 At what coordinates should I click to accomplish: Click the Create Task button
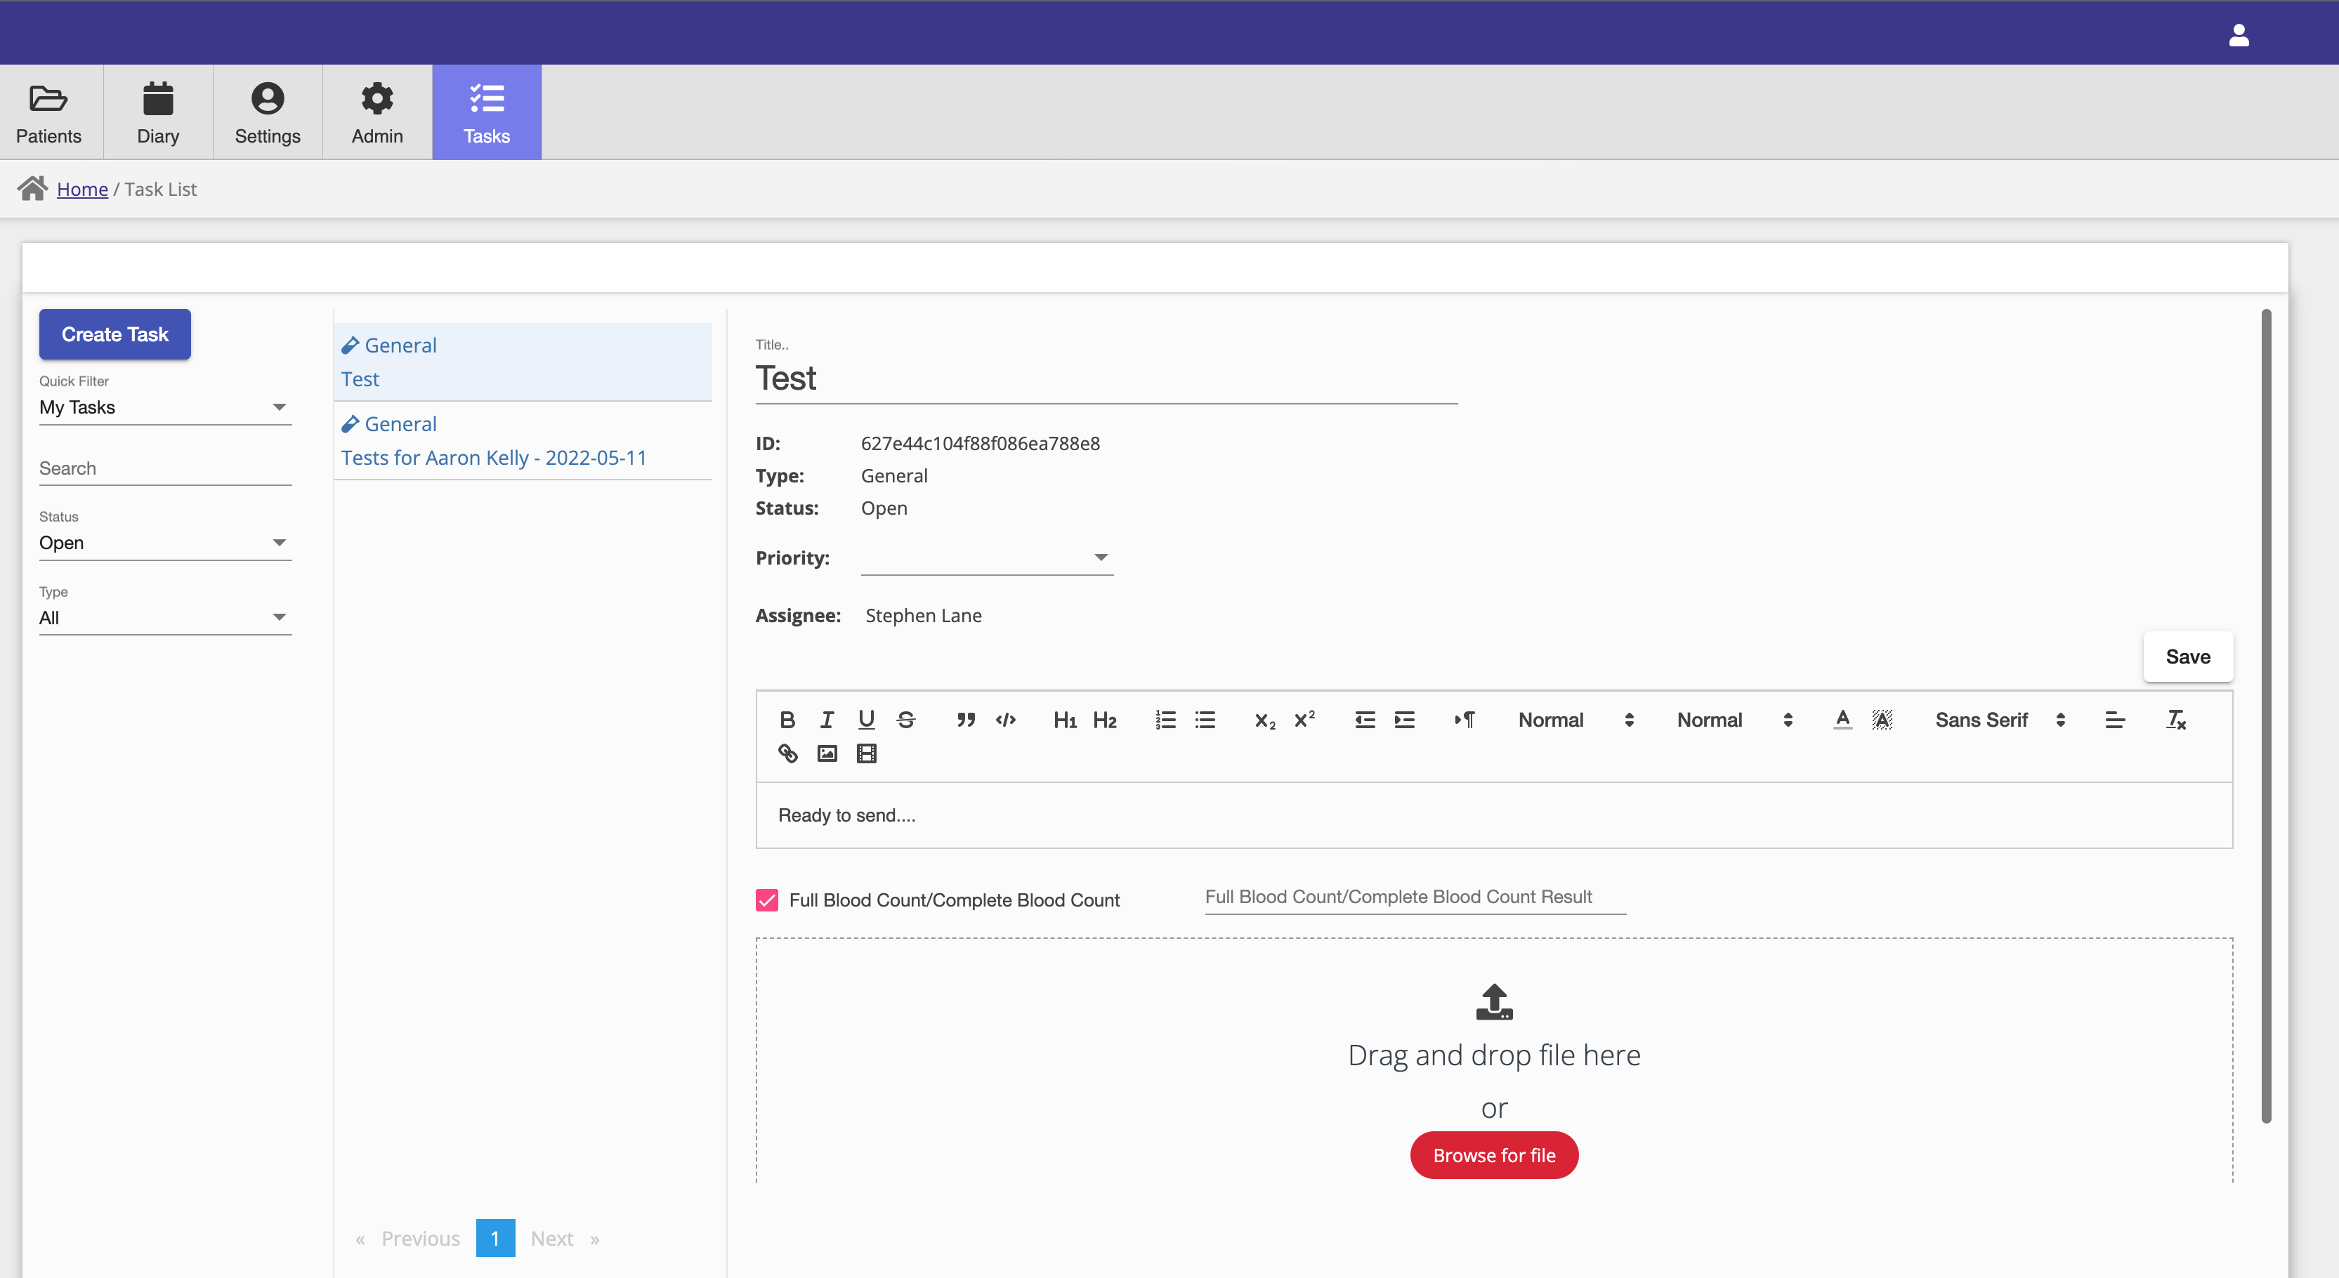click(x=113, y=332)
